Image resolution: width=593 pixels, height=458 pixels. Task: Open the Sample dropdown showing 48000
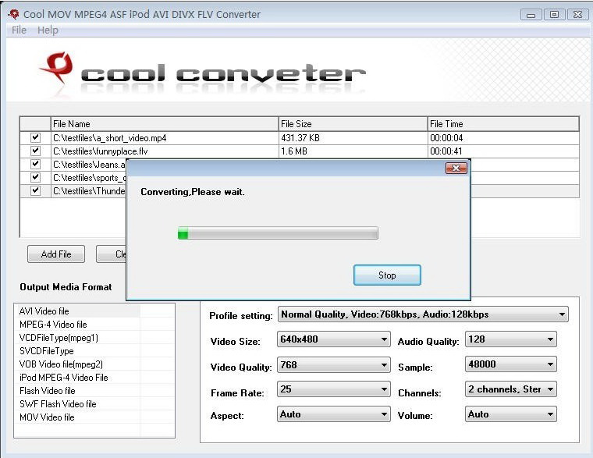click(511, 364)
